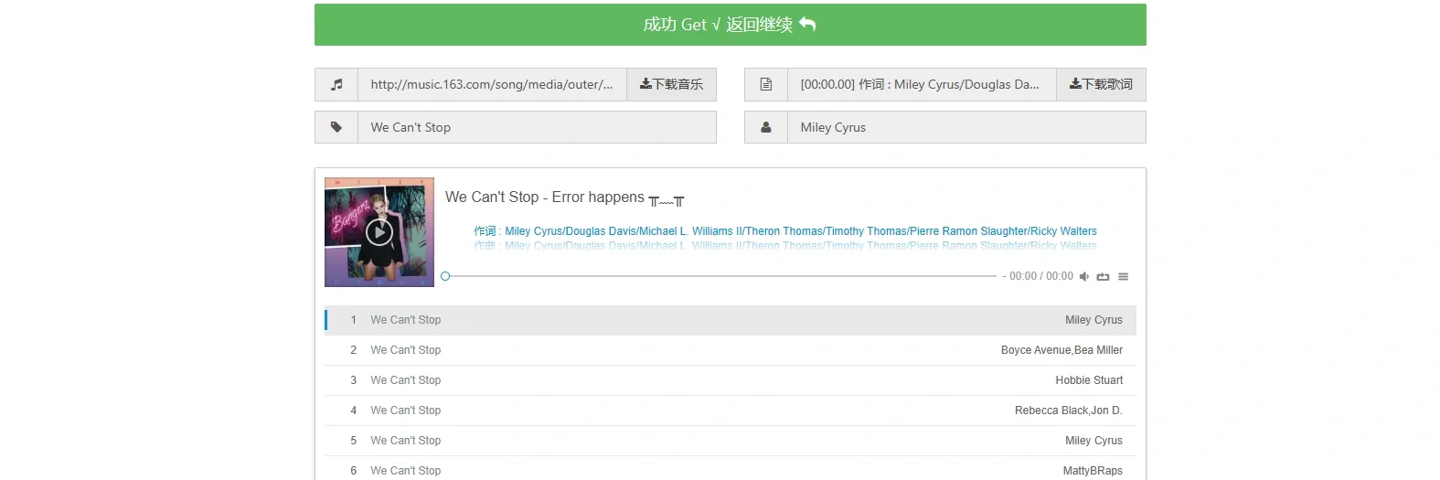Select track 2 by Boyce Avenue,Bea Miller
The image size is (1440, 480).
click(731, 350)
